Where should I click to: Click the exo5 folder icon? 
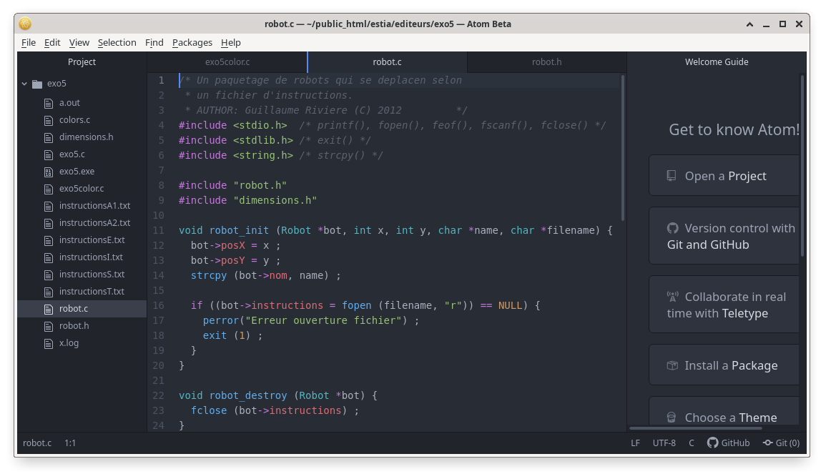[x=37, y=84]
